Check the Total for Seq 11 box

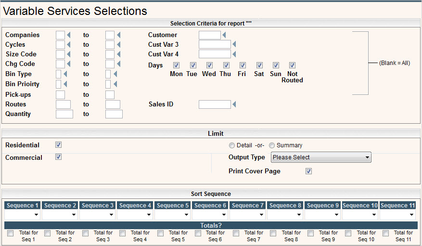(x=385, y=233)
